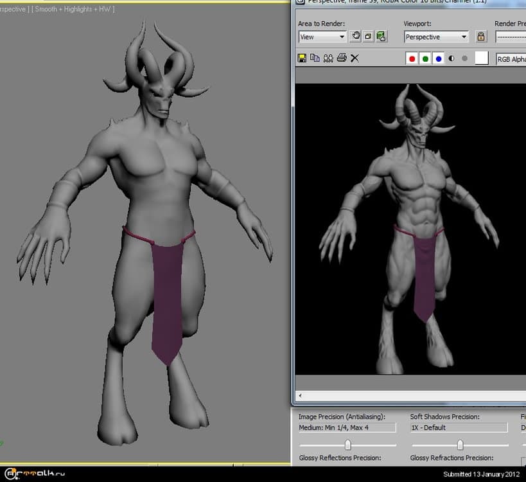This screenshot has height=482, width=526.
Task: Lock the viewport selection with the padlock
Action: (481, 37)
